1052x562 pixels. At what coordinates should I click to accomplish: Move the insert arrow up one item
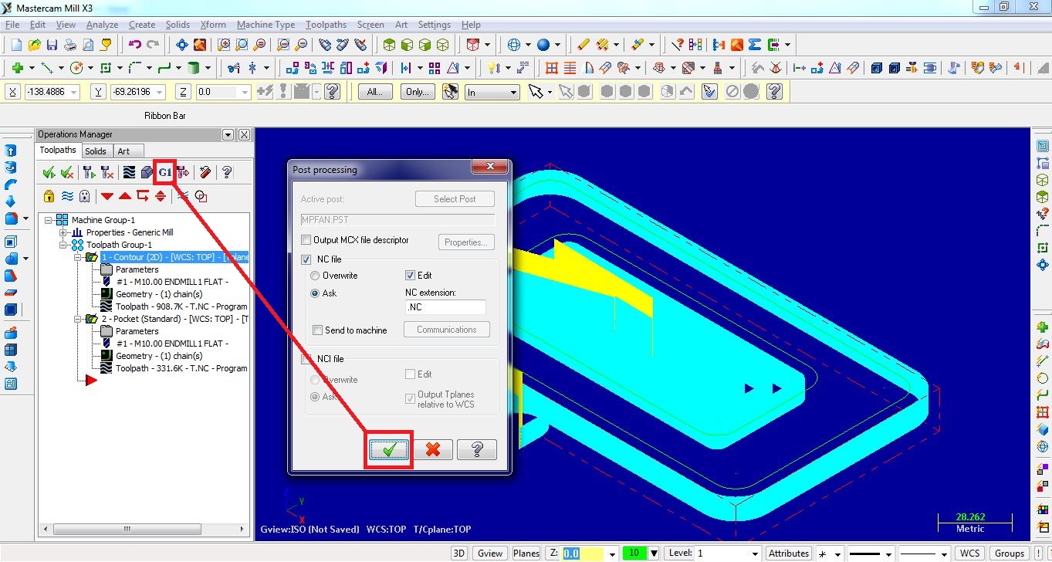coord(125,196)
